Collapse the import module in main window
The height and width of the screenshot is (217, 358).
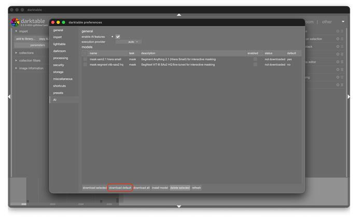click(x=16, y=31)
